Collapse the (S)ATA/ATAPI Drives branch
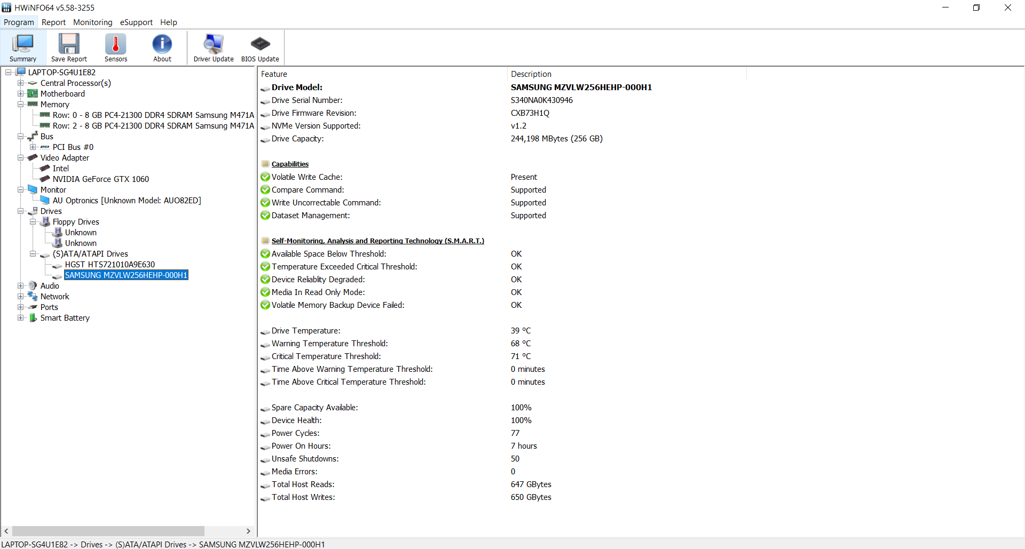 click(33, 253)
